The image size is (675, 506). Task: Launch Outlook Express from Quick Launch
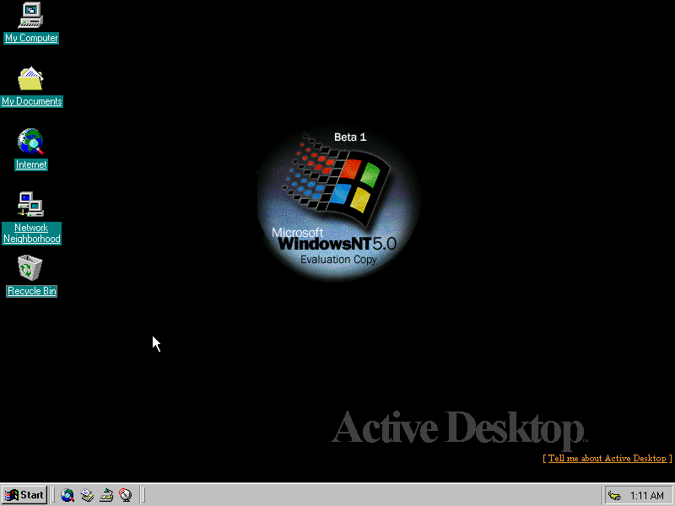click(88, 495)
